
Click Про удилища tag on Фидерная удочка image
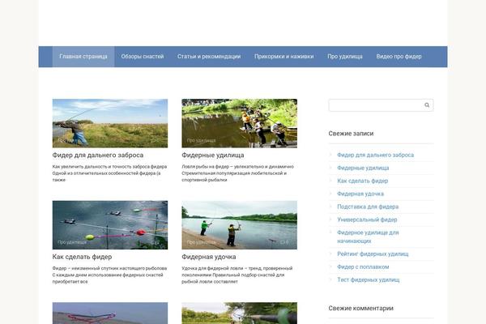pyautogui.click(x=201, y=242)
